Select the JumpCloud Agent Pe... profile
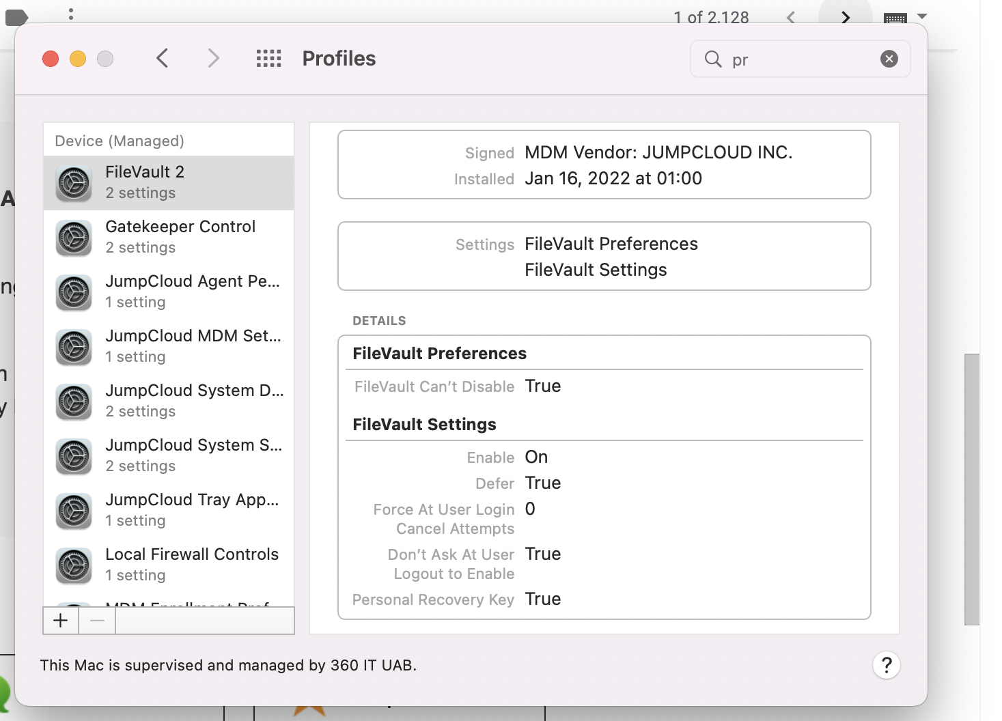 click(169, 292)
